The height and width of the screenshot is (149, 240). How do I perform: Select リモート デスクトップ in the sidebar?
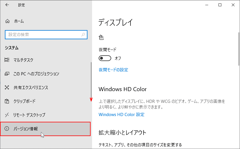pos(46,115)
